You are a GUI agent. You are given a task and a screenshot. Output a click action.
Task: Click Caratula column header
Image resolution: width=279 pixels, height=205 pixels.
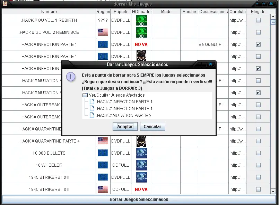tap(237, 11)
